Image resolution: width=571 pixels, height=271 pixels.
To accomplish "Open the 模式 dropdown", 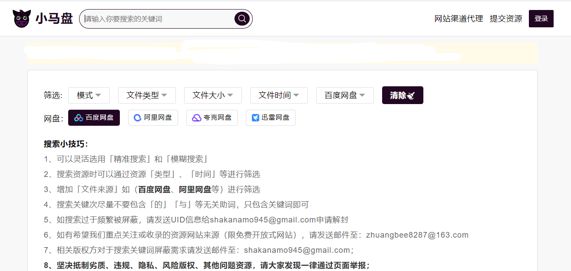I will (89, 95).
